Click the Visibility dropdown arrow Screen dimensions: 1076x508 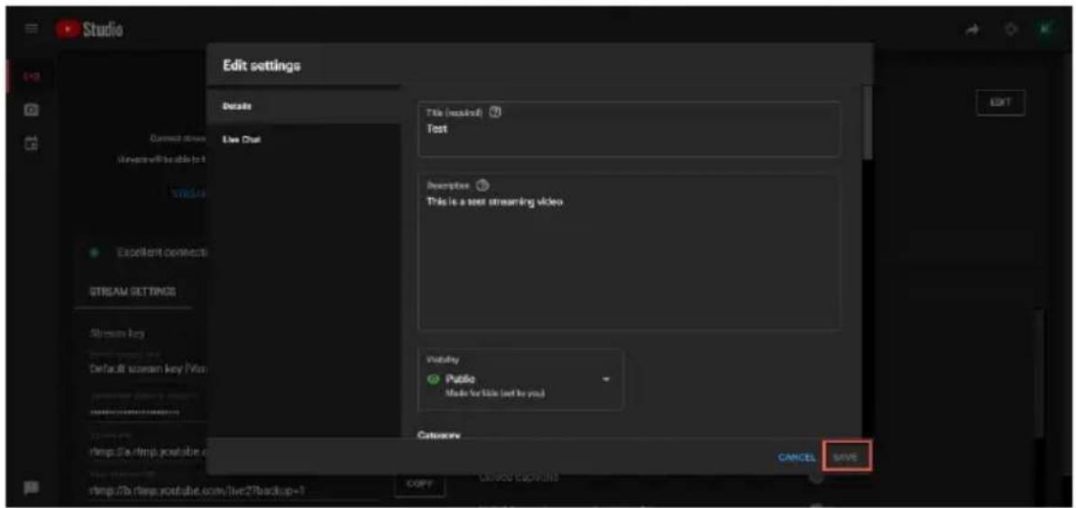pyautogui.click(x=606, y=380)
